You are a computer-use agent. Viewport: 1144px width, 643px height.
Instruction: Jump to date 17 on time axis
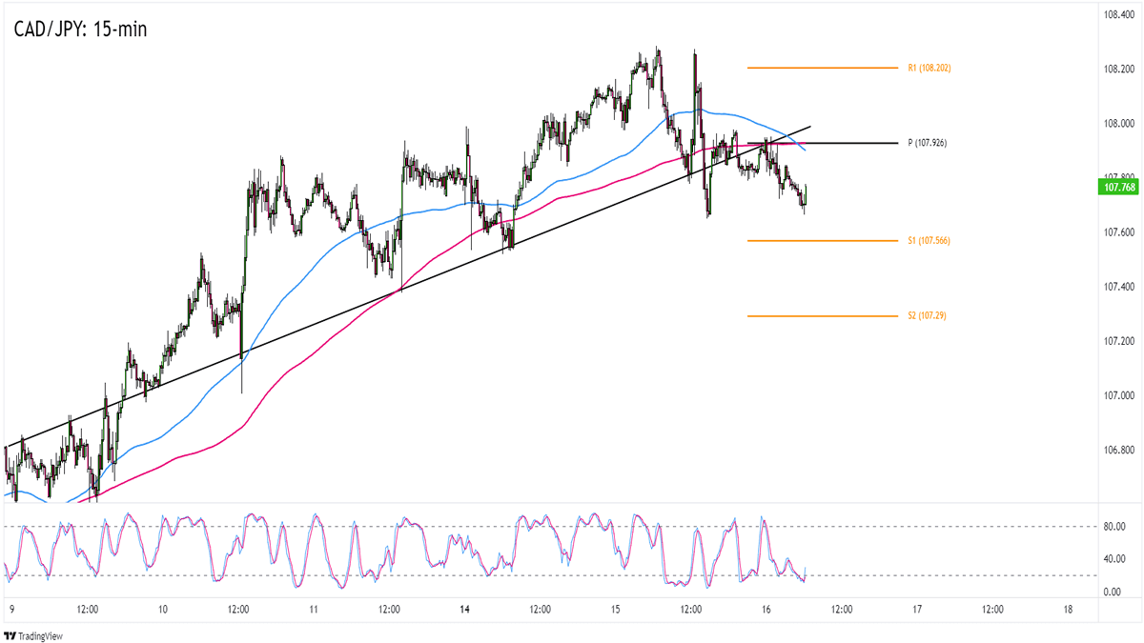(916, 609)
